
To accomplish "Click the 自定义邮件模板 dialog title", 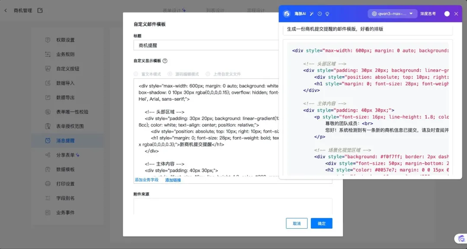I will tap(150, 24).
